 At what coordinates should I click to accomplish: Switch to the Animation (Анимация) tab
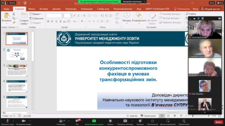click(x=87, y=9)
